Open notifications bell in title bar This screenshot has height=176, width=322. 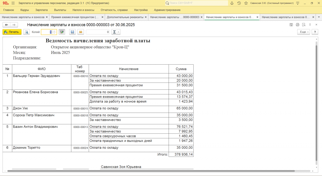(232, 3)
